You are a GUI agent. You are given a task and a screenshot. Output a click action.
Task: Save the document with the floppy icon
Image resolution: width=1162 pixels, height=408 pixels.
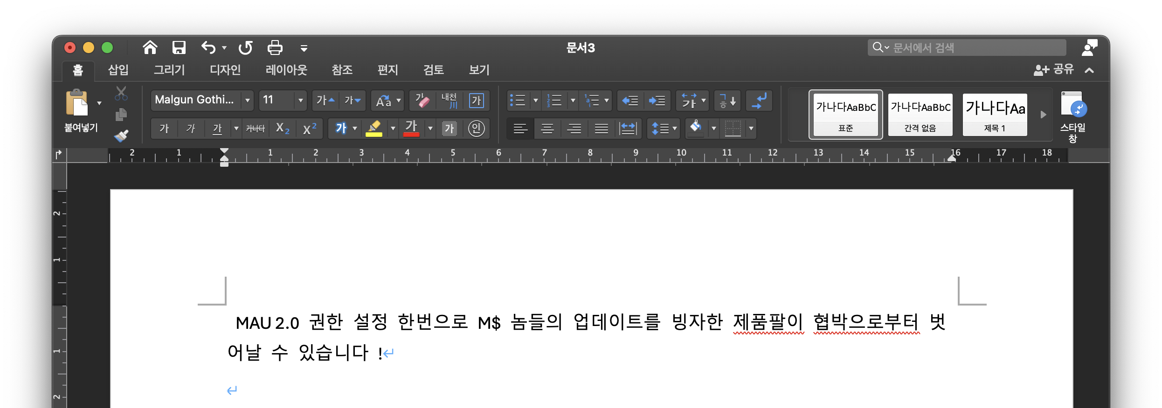pyautogui.click(x=179, y=48)
